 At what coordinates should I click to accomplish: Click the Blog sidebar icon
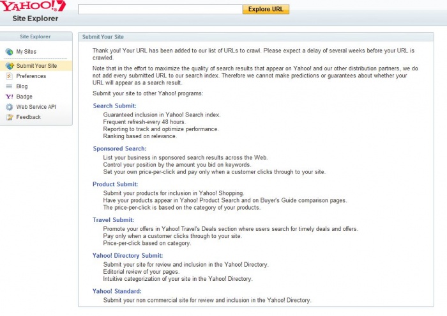(x=9, y=86)
